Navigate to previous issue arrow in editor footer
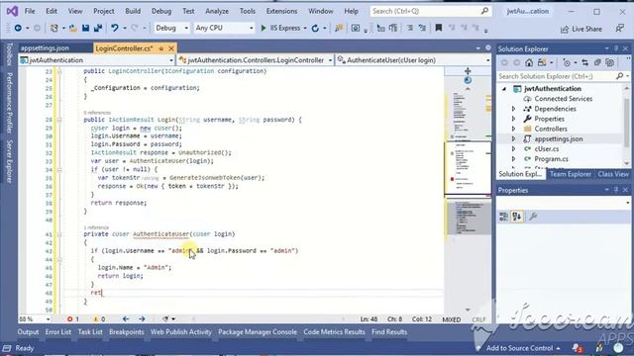 pyautogui.click(x=126, y=318)
